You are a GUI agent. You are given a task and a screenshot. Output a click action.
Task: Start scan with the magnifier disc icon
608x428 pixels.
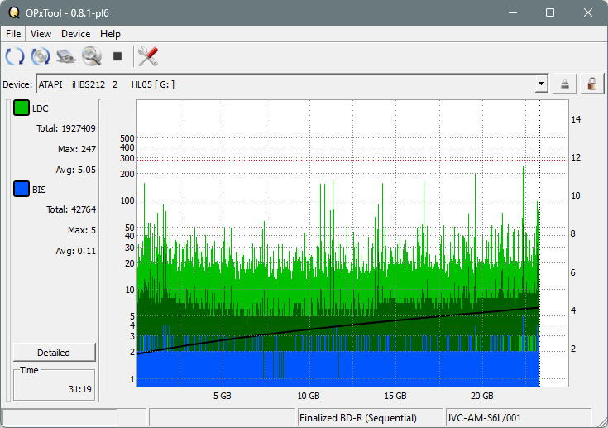point(91,56)
